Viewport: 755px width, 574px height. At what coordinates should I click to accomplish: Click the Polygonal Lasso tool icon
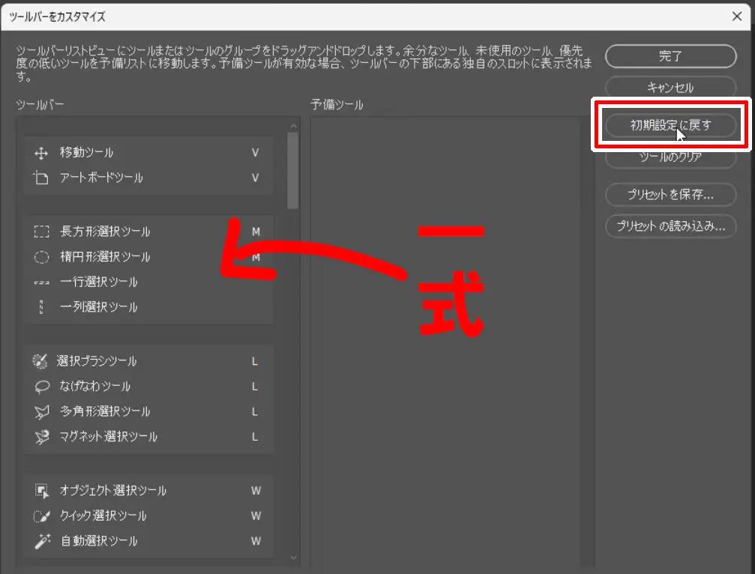41,412
